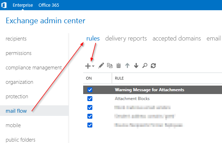Click the refresh icon
The image size is (222, 143).
click(x=153, y=66)
